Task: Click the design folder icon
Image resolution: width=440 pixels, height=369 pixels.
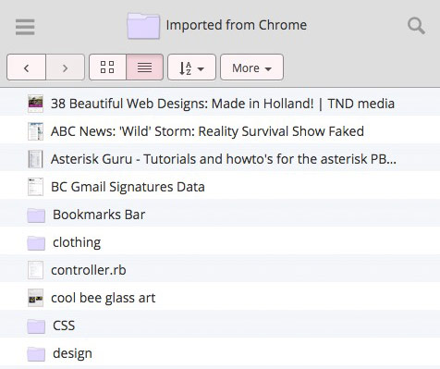Action: pos(36,354)
